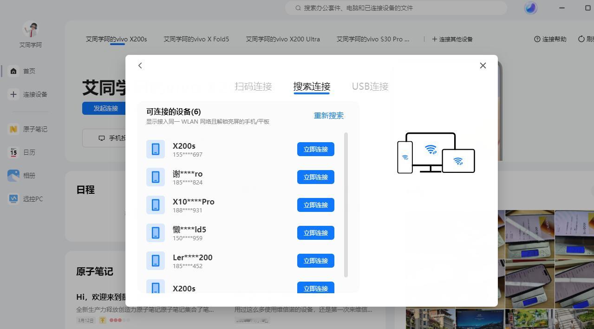Open the blue assistant orb icon
Viewport: 594px width, 329px height.
pos(530,8)
